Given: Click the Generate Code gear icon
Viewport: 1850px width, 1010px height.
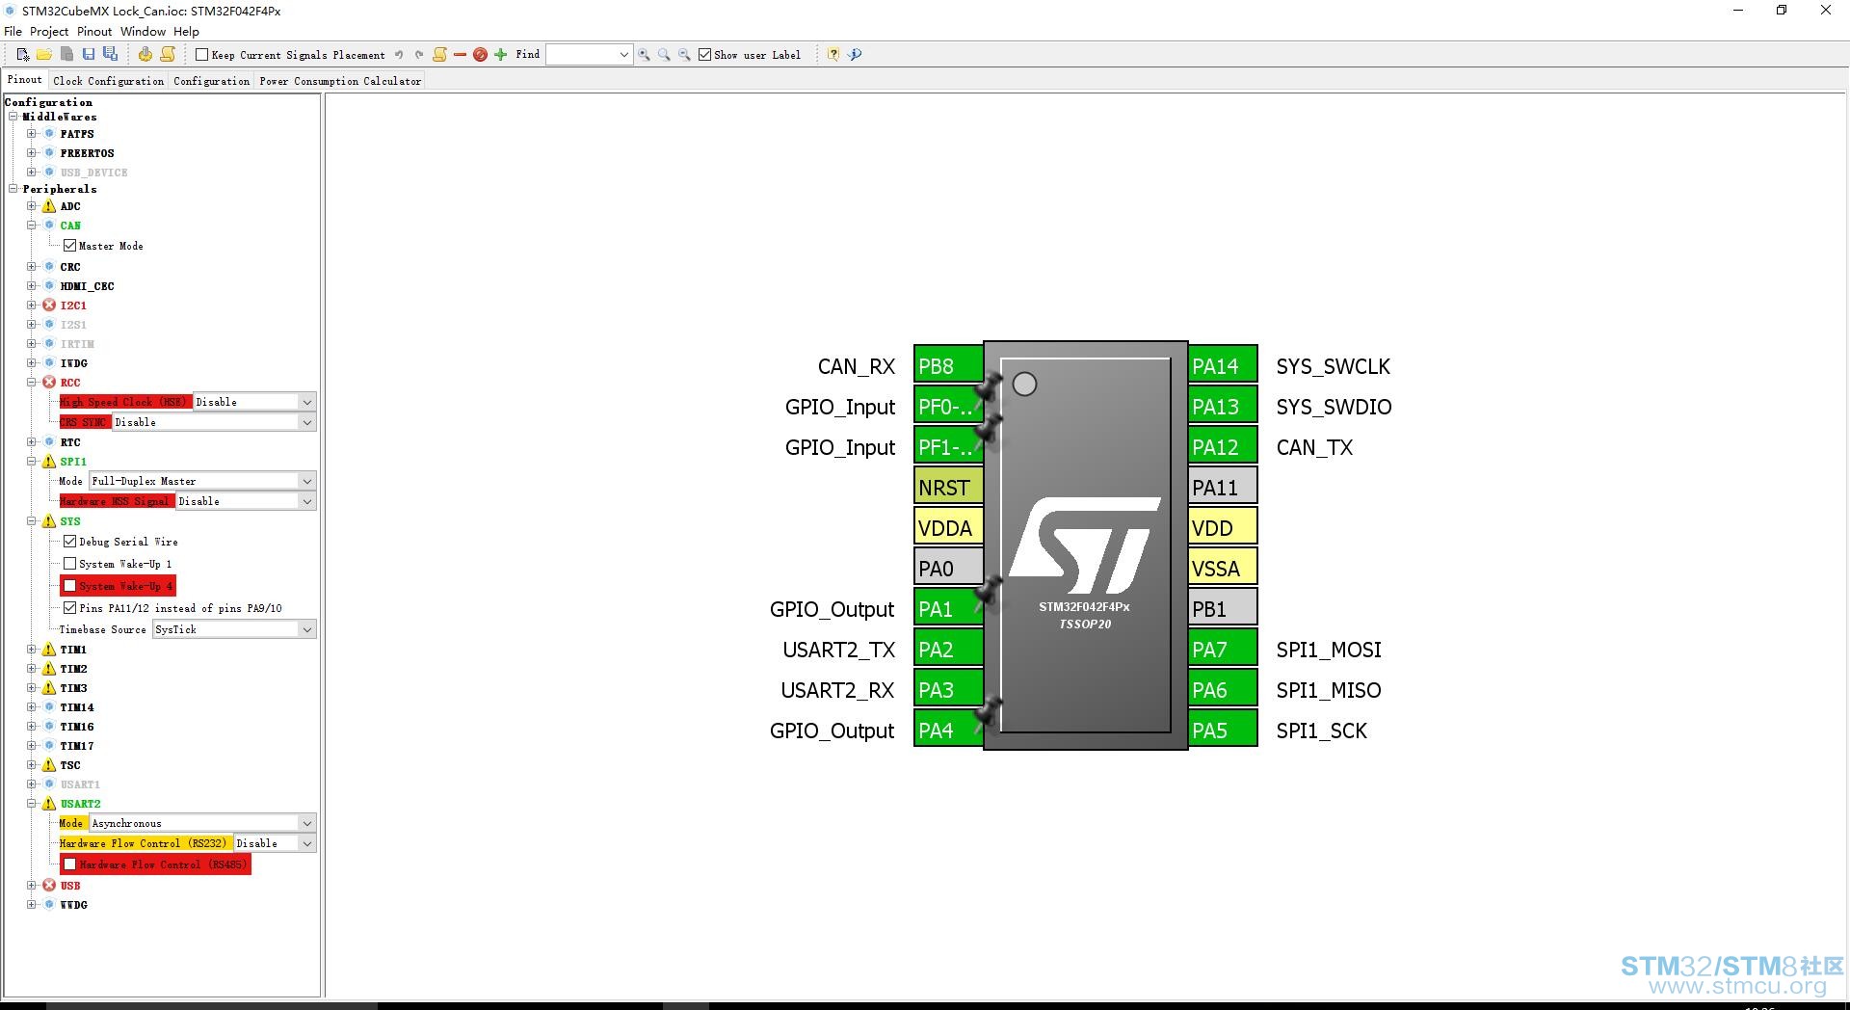Looking at the screenshot, I should click(145, 55).
